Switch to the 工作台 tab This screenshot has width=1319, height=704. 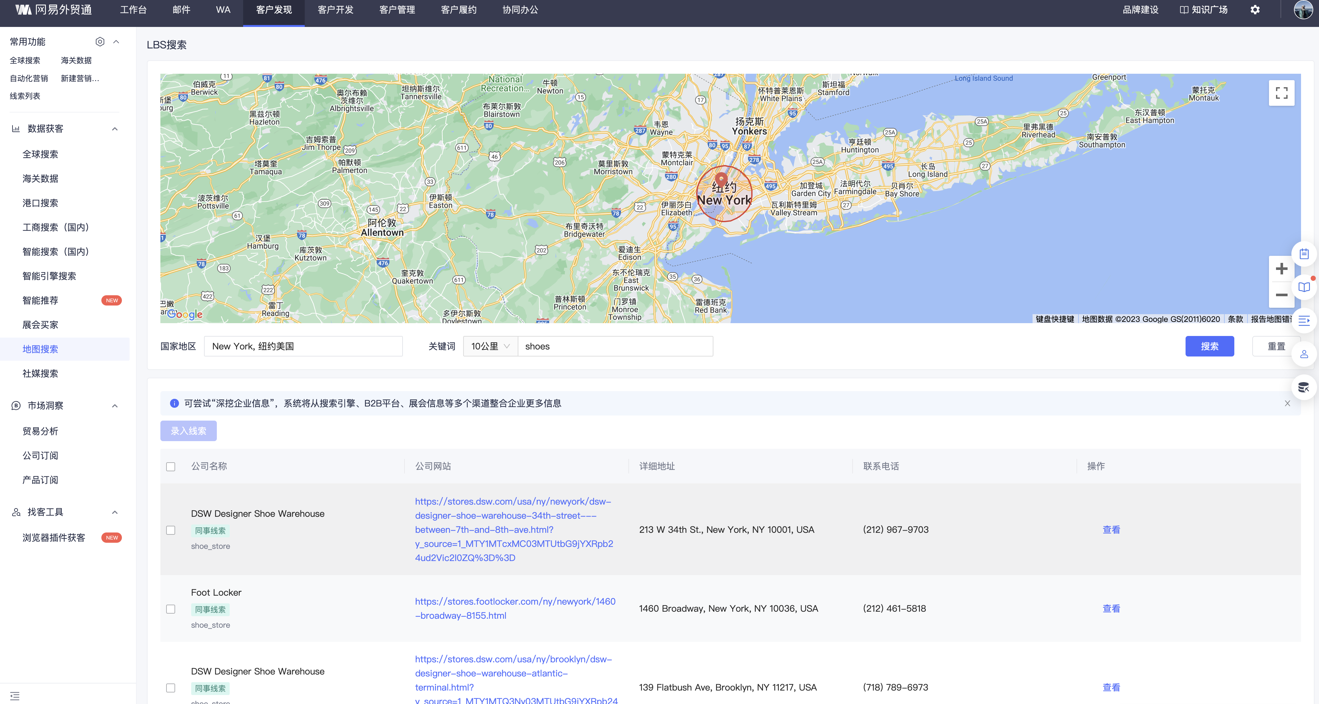point(133,10)
